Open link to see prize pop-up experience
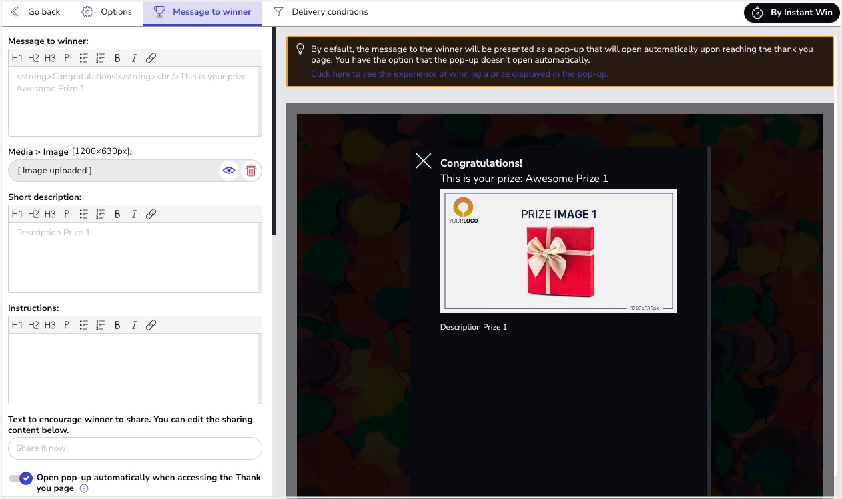The width and height of the screenshot is (842, 499). [459, 74]
